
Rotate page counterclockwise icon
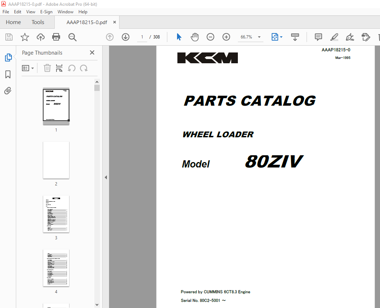tap(72, 68)
